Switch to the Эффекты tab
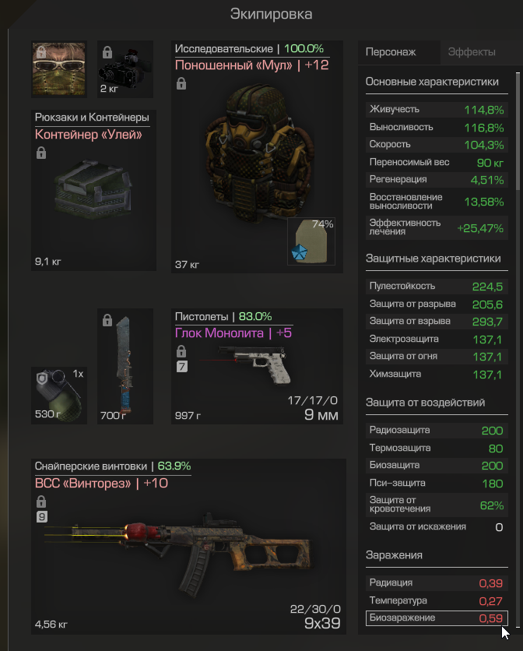The image size is (523, 651). tap(472, 52)
